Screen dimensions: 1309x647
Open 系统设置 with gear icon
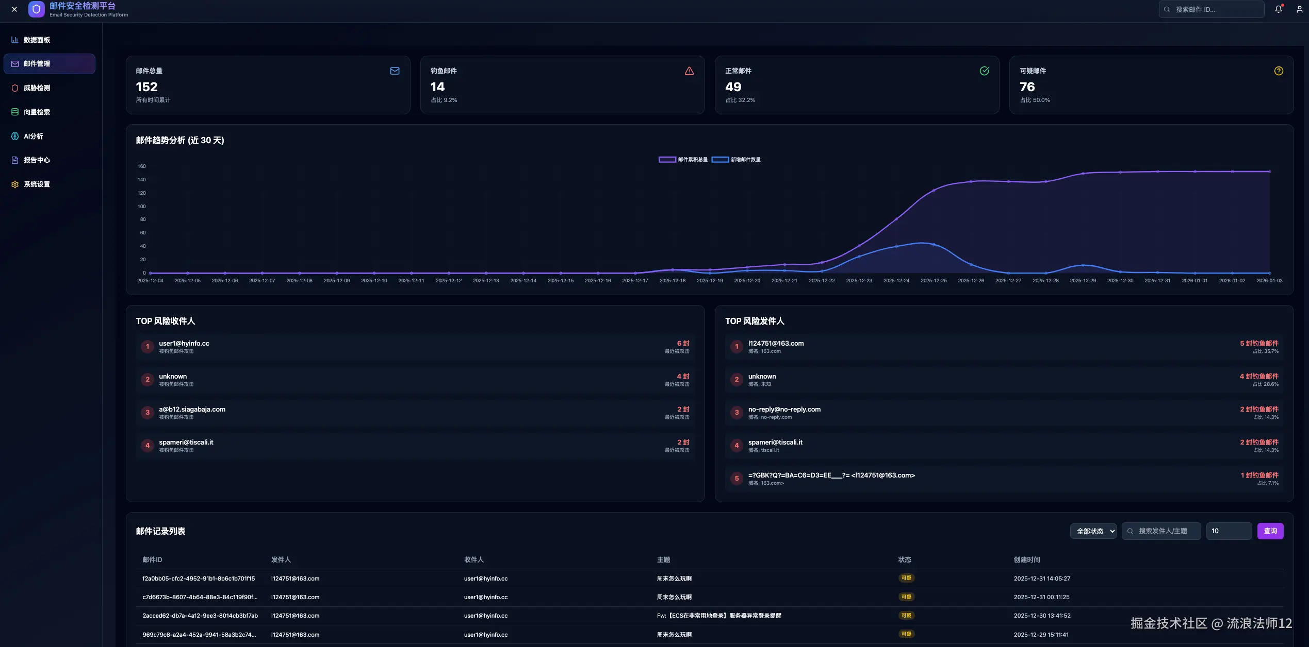click(37, 184)
